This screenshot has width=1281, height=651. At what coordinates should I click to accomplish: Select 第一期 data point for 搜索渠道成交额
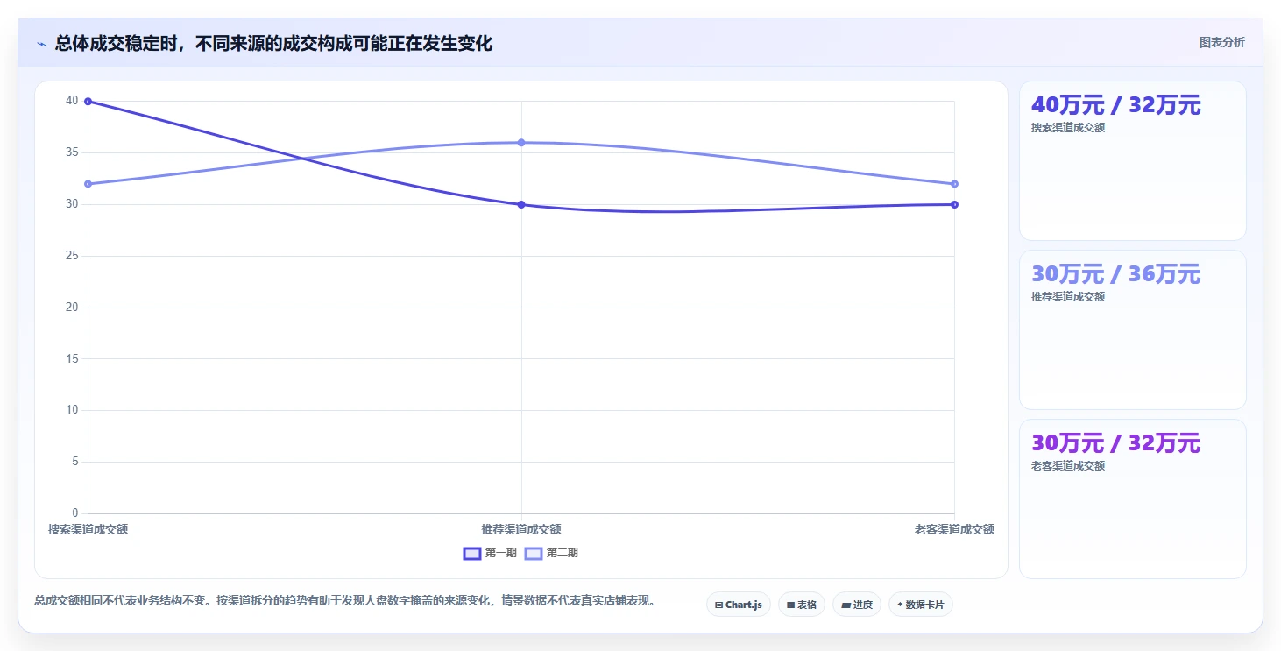88,102
